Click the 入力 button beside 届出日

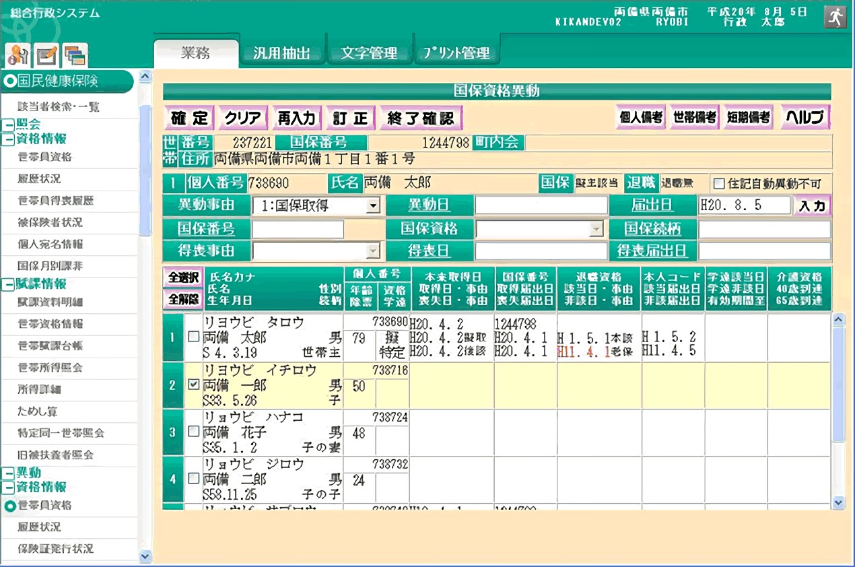click(x=812, y=205)
